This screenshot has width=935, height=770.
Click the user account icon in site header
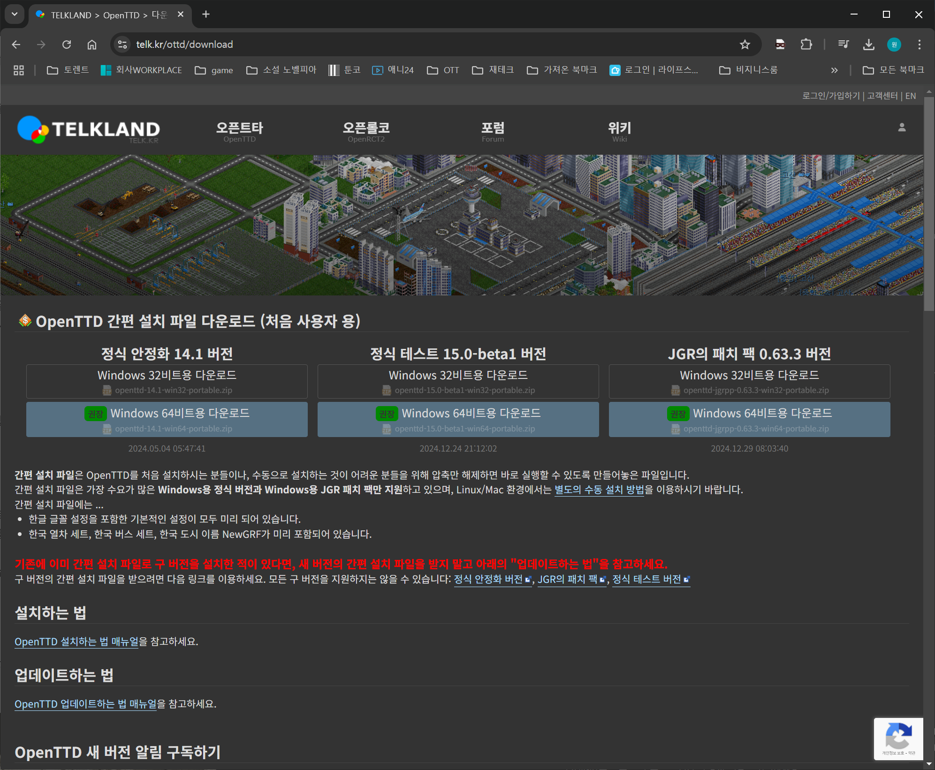coord(902,128)
